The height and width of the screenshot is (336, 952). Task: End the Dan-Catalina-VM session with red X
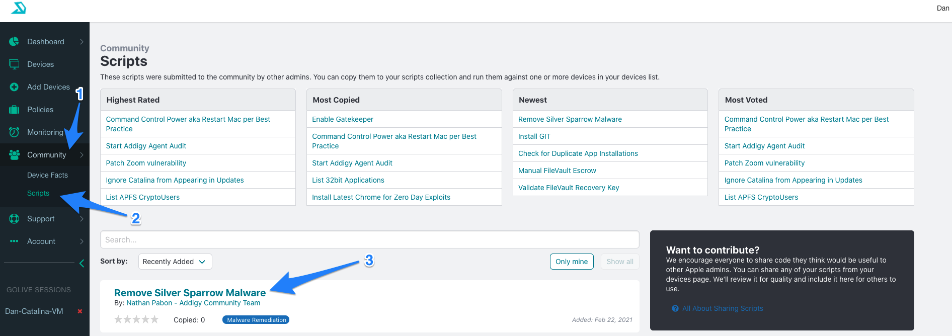[80, 311]
